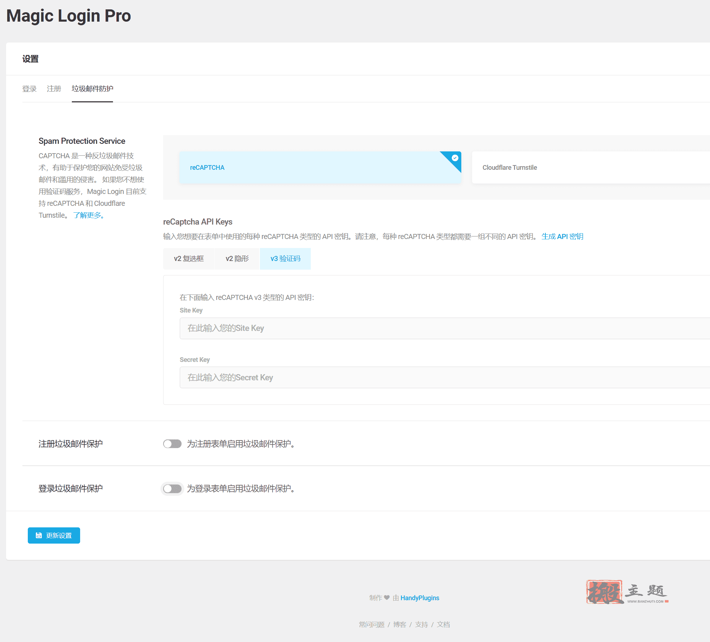The width and height of the screenshot is (710, 642).
Task: Open the 常问问题 footer link
Action: point(372,625)
